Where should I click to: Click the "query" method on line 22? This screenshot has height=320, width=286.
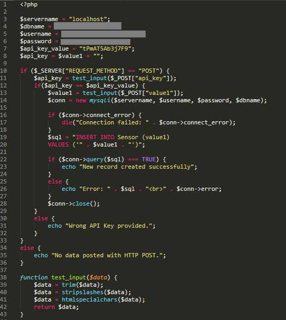click(94, 159)
